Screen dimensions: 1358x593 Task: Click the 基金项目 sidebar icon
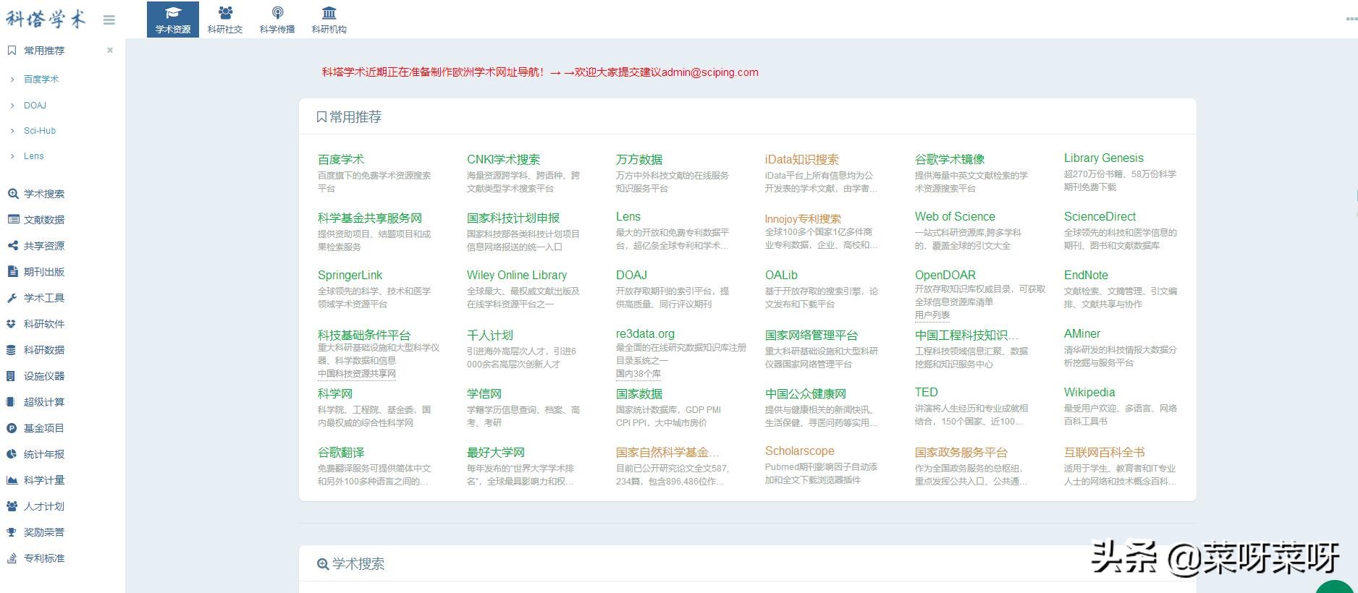pyautogui.click(x=12, y=428)
